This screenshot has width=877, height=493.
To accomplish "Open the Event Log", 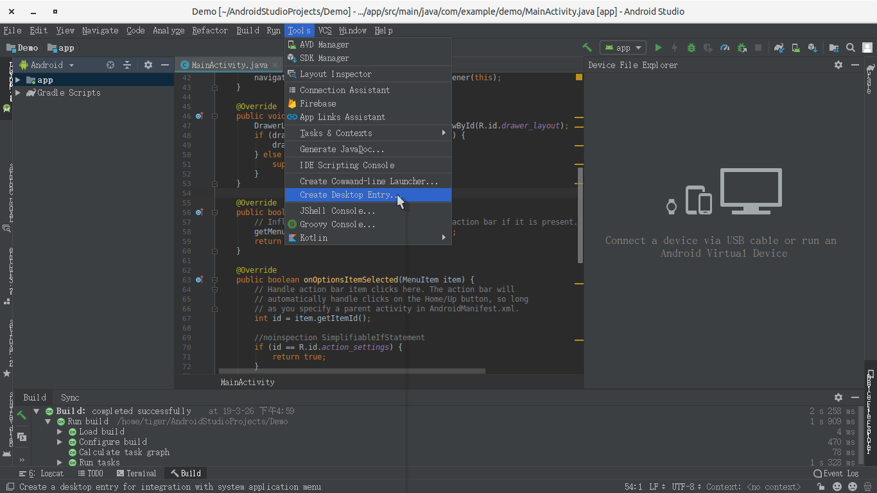I will (x=837, y=473).
